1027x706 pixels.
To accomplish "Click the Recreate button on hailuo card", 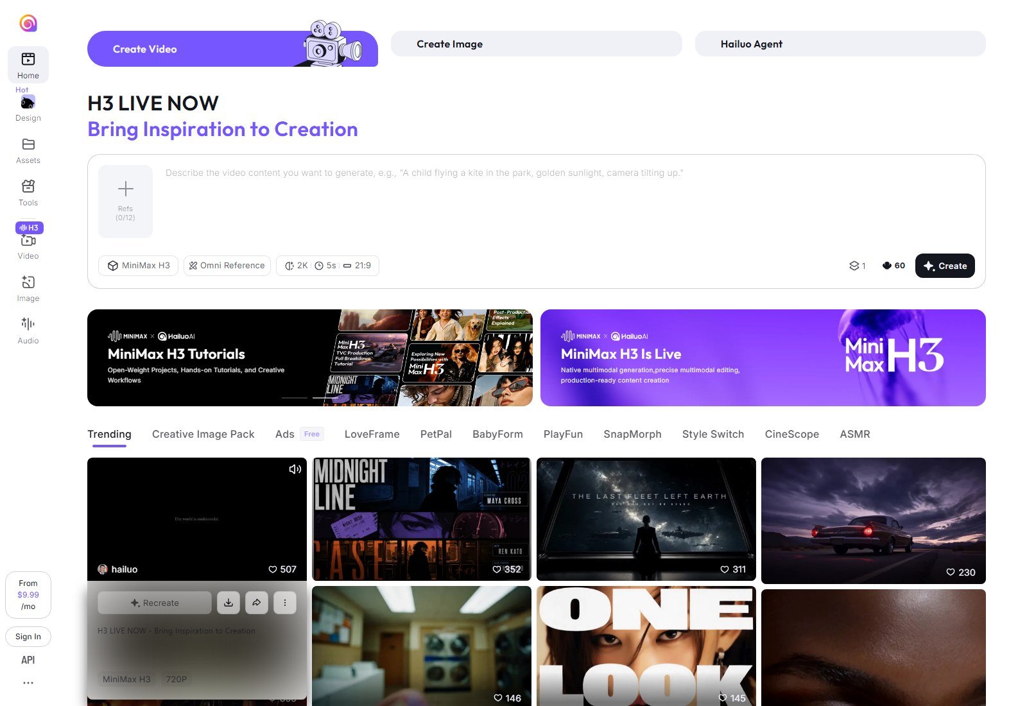I will (x=155, y=603).
